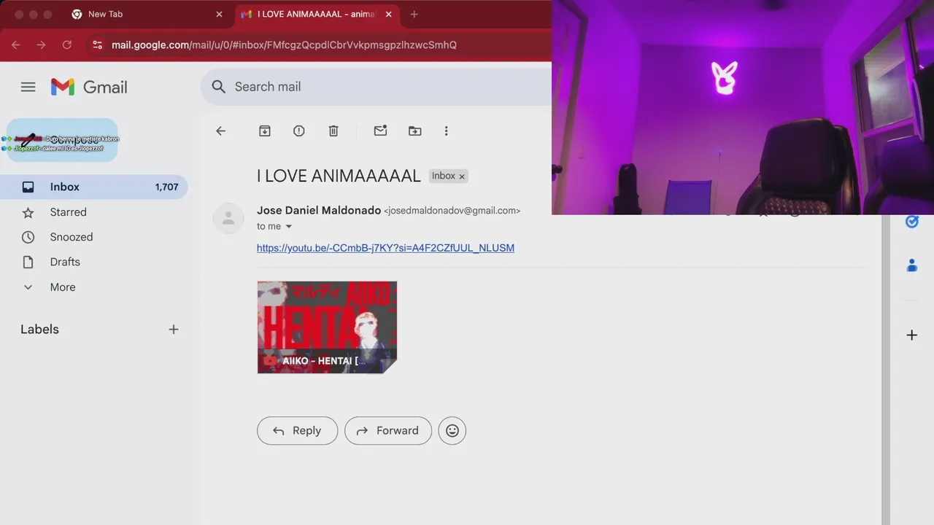Screen dimensions: 934x525
Task: Click the Gmail logo
Action: tap(89, 87)
